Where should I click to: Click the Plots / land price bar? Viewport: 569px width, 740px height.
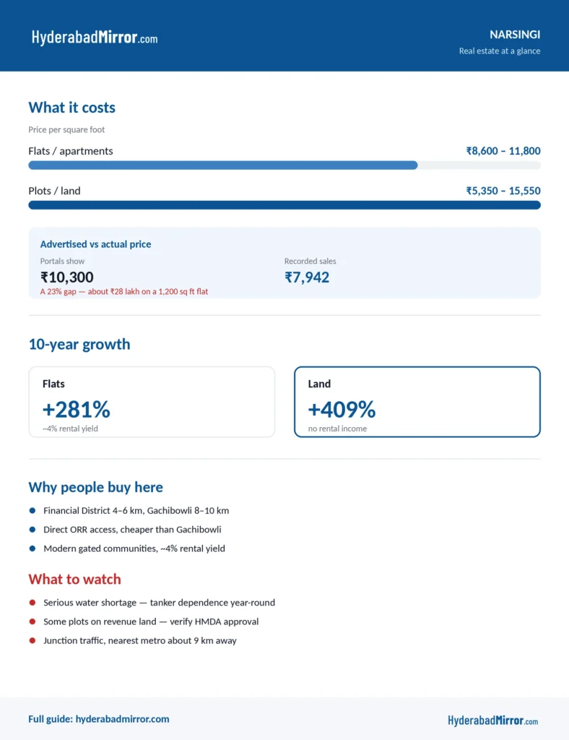(x=284, y=205)
